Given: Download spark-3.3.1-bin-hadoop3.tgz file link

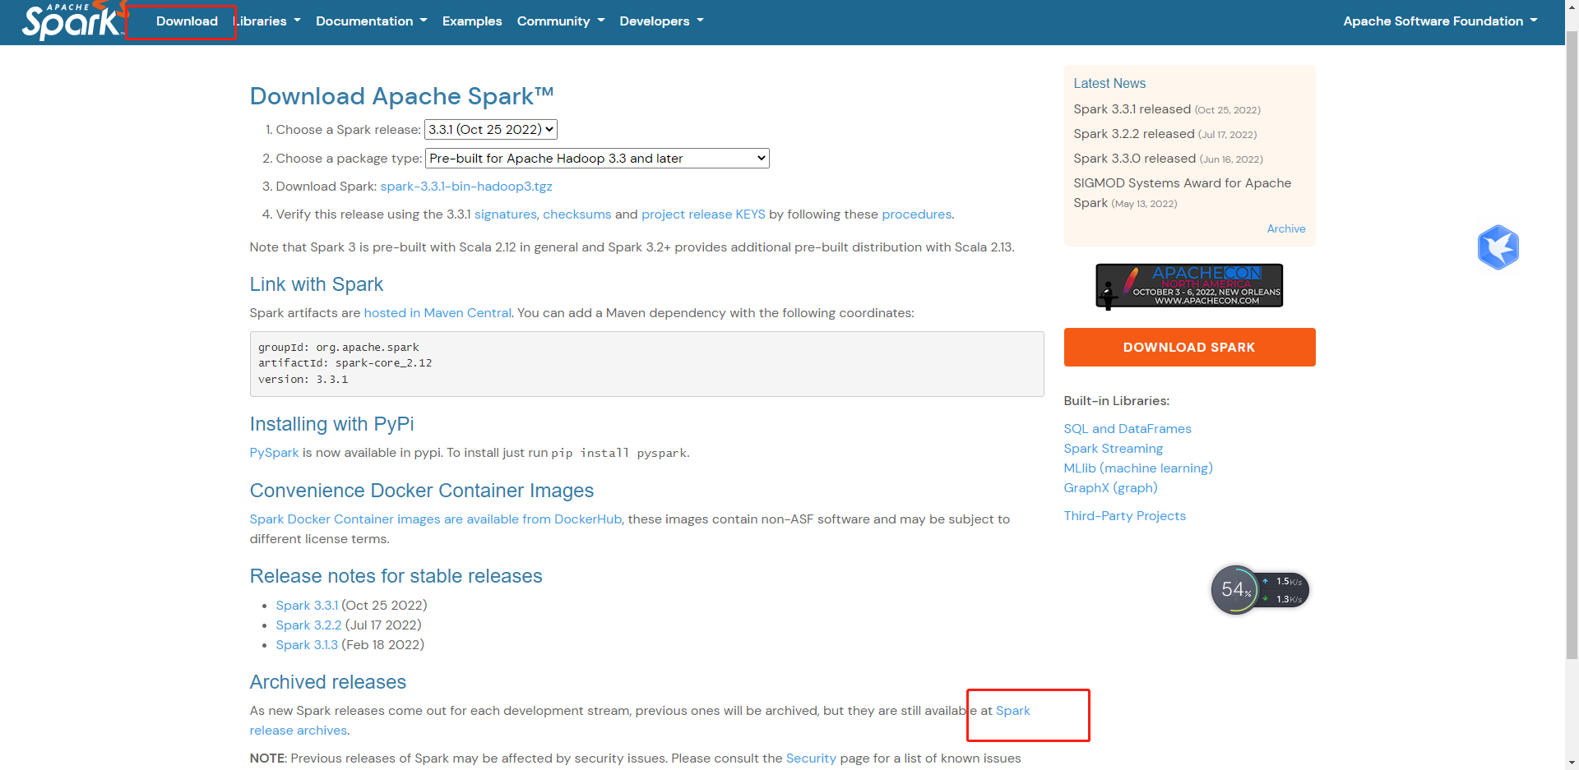Looking at the screenshot, I should pos(465,187).
